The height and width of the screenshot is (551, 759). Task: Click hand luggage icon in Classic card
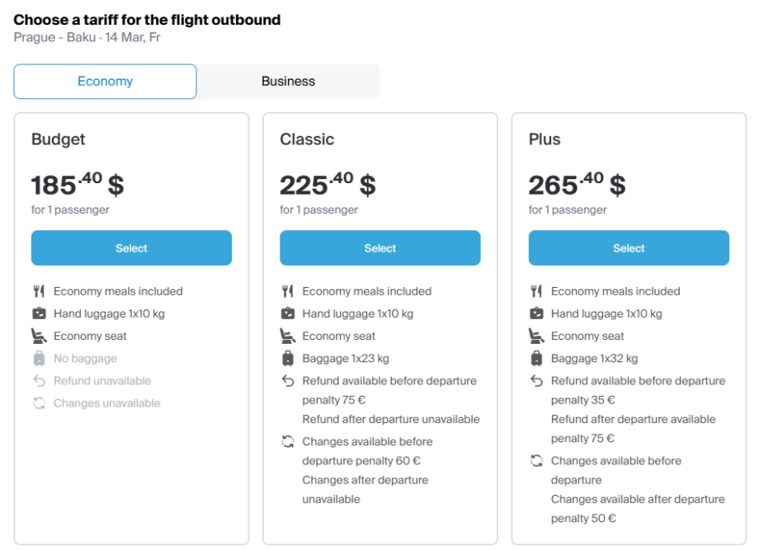pyautogui.click(x=287, y=313)
